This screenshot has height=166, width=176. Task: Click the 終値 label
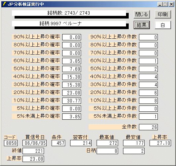coord(17,150)
